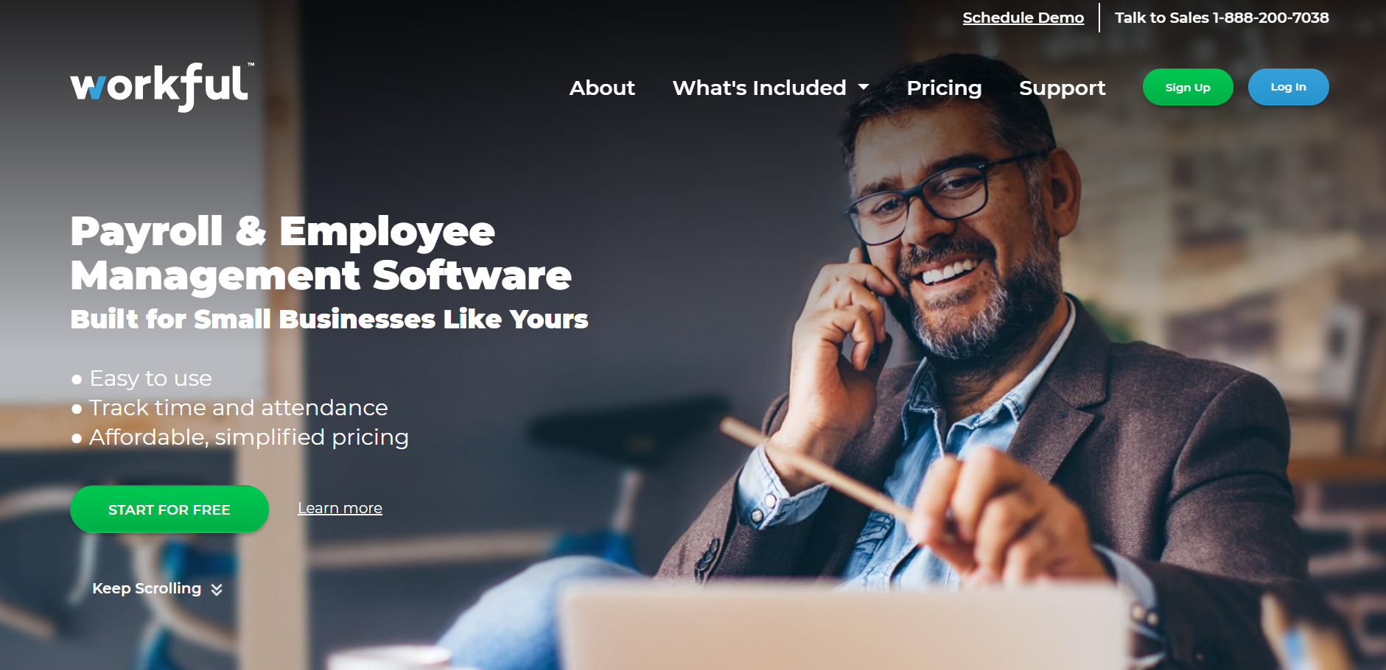Click the START FOR FREE button
Screen dimensions: 1386x670
[x=169, y=509]
